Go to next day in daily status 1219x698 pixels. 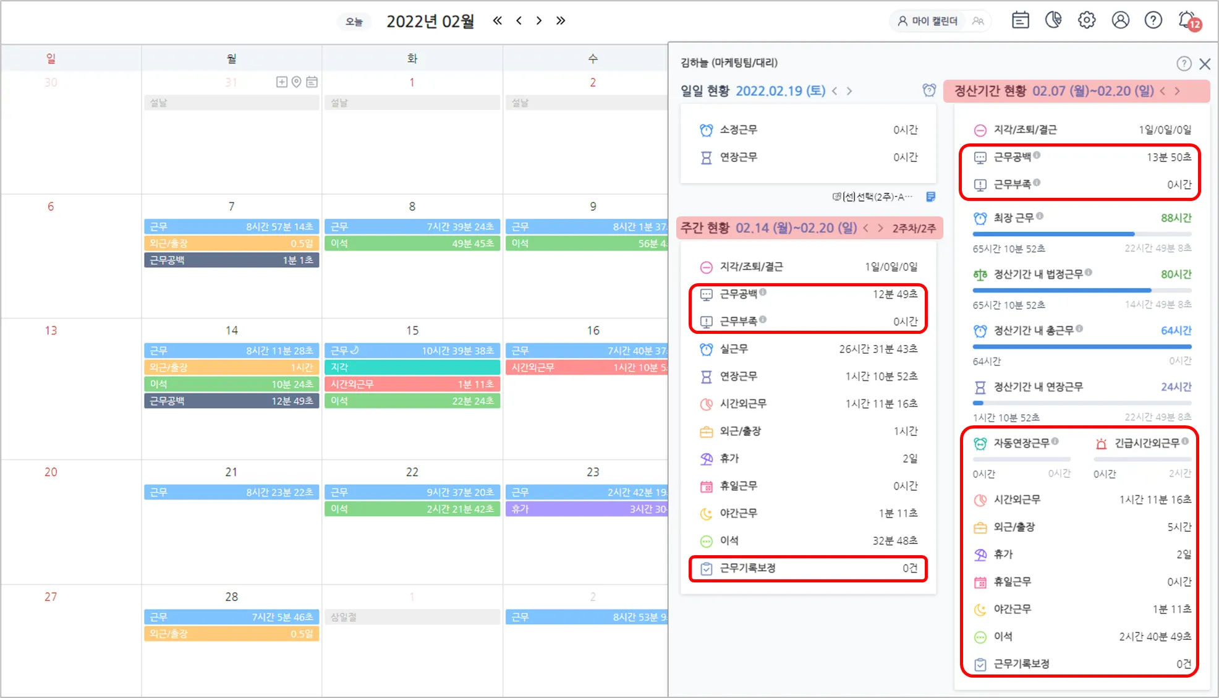(849, 91)
